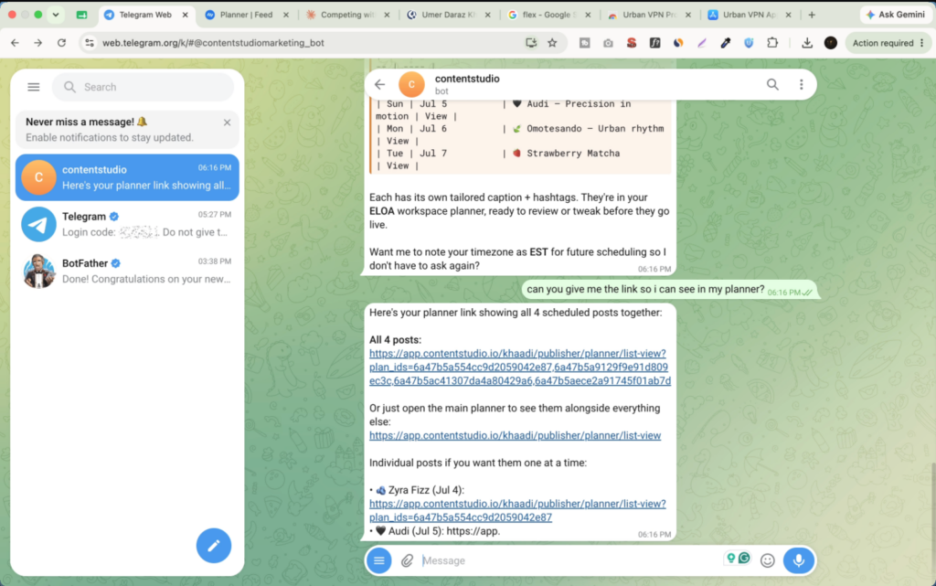Open the main planner list-view link
This screenshot has height=586, width=936.
click(x=515, y=436)
